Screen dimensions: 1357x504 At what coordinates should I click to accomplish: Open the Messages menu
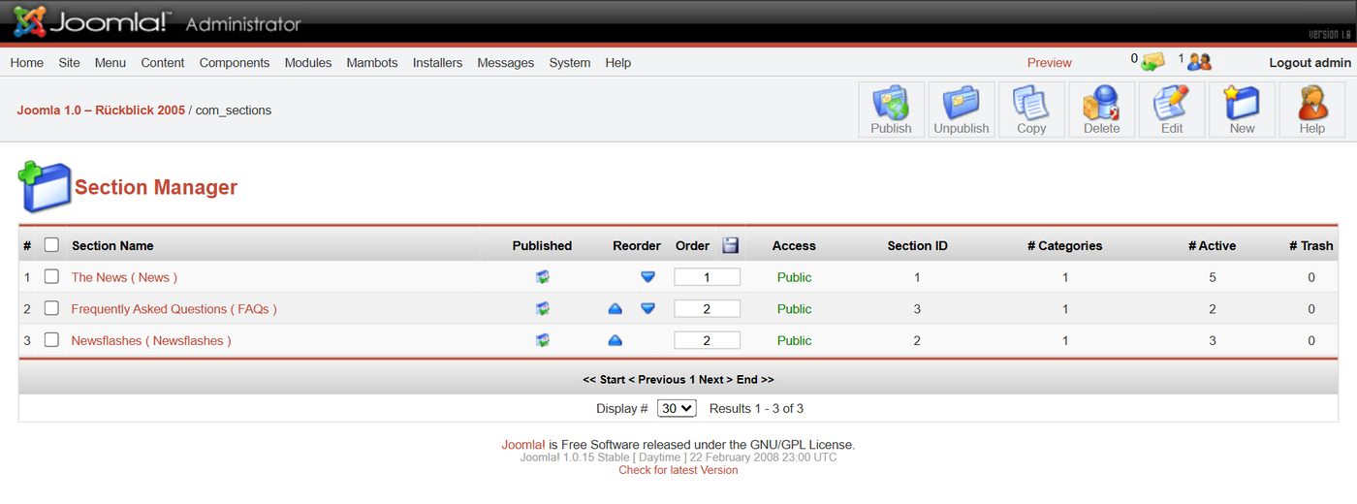pyautogui.click(x=506, y=62)
